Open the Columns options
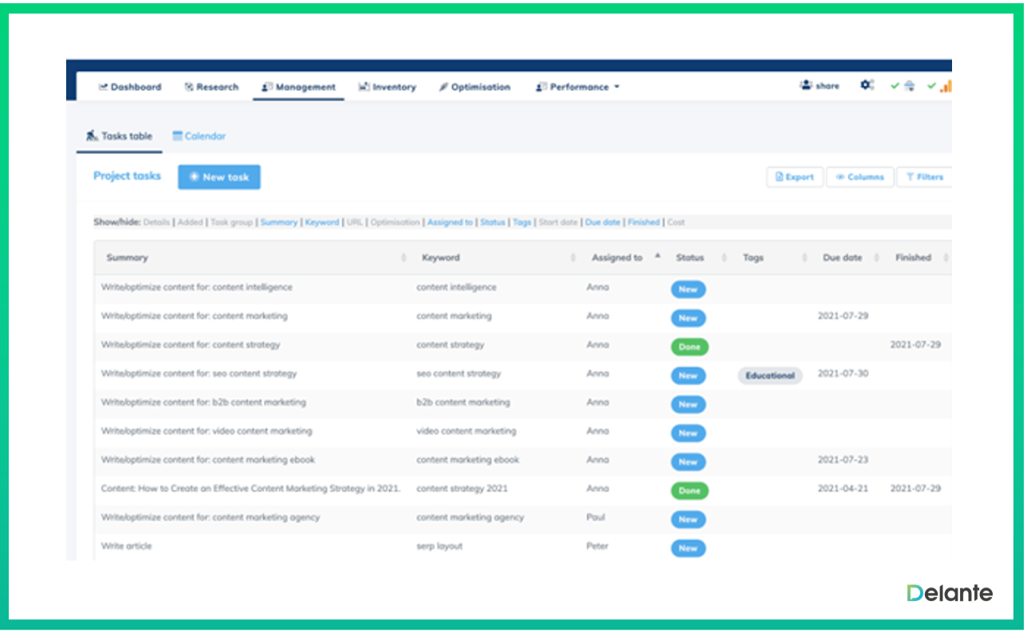Screen dimensions: 1027x632 tap(860, 177)
